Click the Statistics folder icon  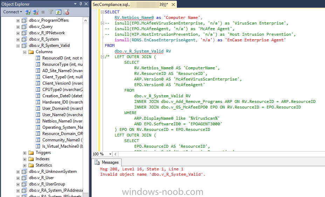(31, 165)
